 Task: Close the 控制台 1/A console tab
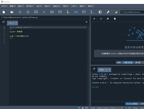(x=109, y=69)
